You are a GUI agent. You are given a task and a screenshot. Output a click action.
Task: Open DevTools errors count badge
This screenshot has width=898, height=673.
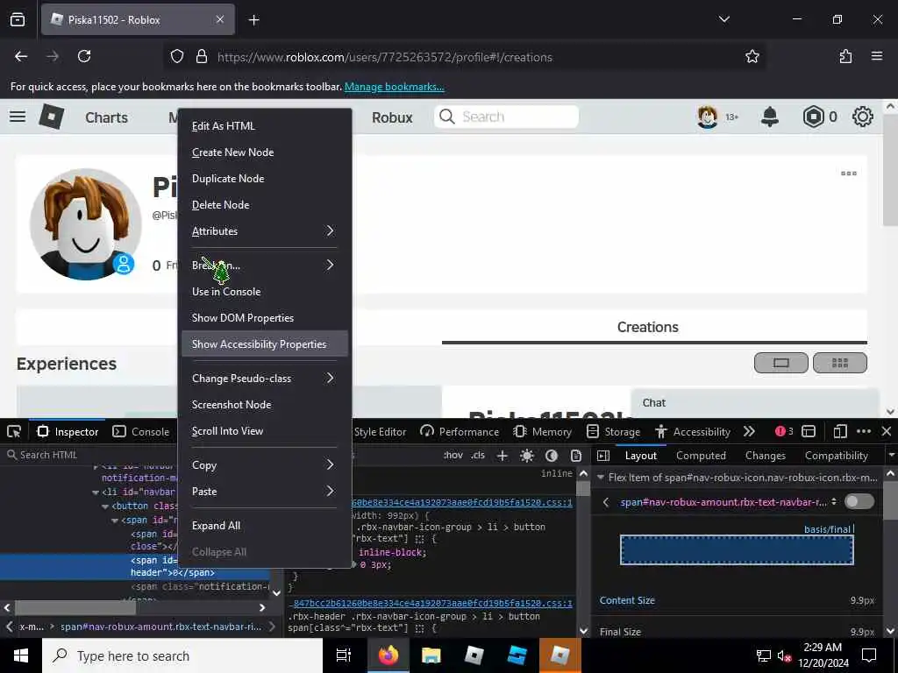(783, 431)
